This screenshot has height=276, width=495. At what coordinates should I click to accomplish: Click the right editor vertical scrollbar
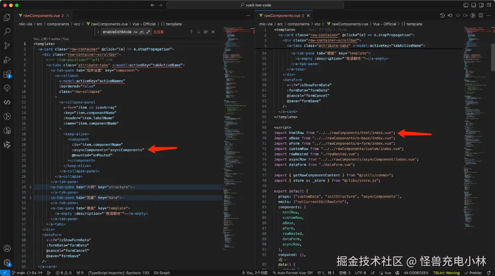493,57
